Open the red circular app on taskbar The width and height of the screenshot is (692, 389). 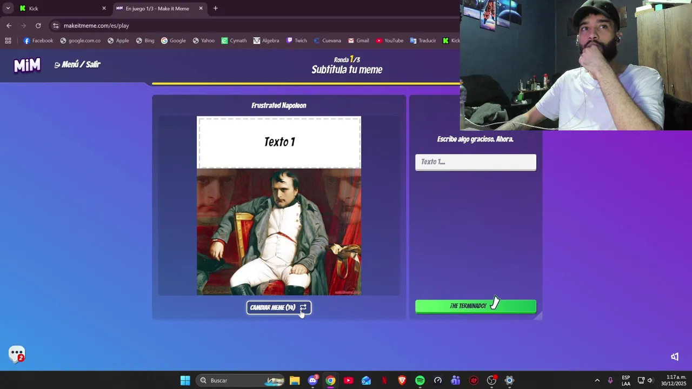coord(474,380)
